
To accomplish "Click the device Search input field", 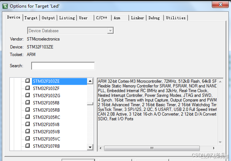I will pos(63,66).
